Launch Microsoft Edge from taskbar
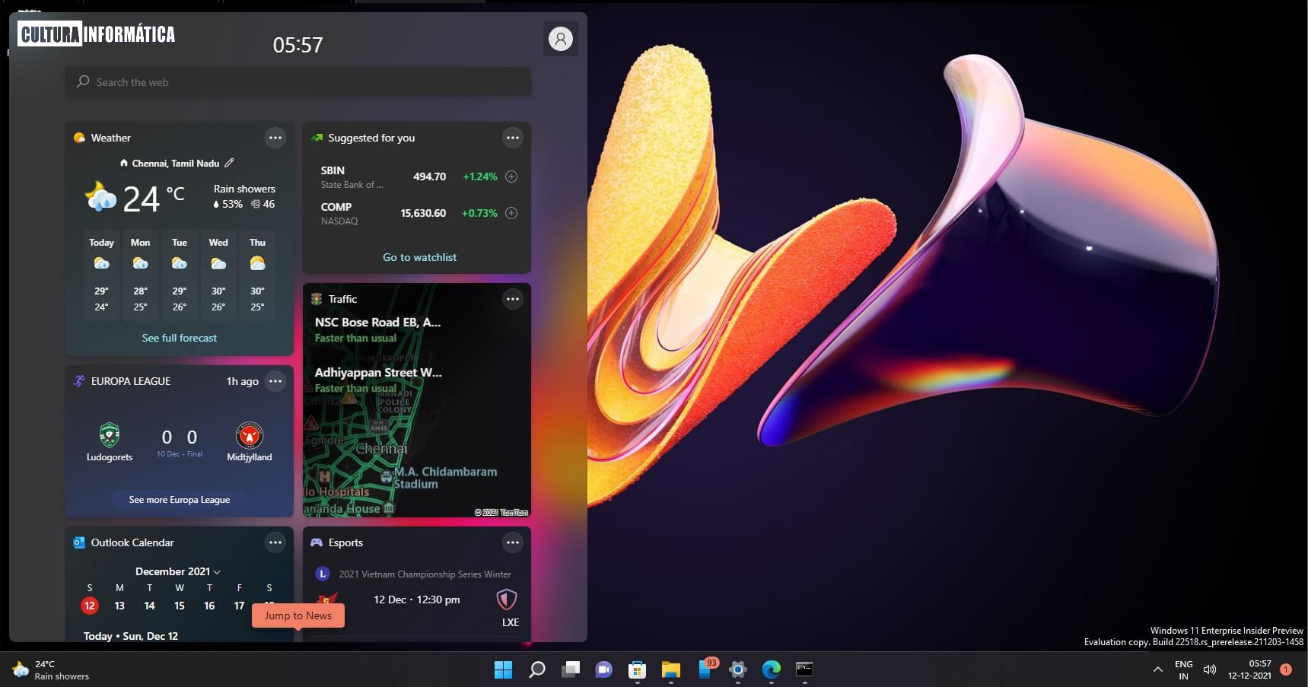Screen dimensions: 1308x687 (772, 670)
